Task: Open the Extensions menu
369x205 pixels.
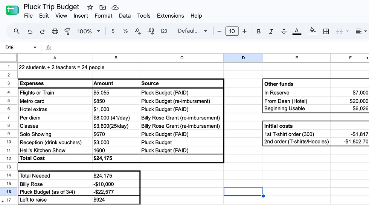Action: [170, 16]
